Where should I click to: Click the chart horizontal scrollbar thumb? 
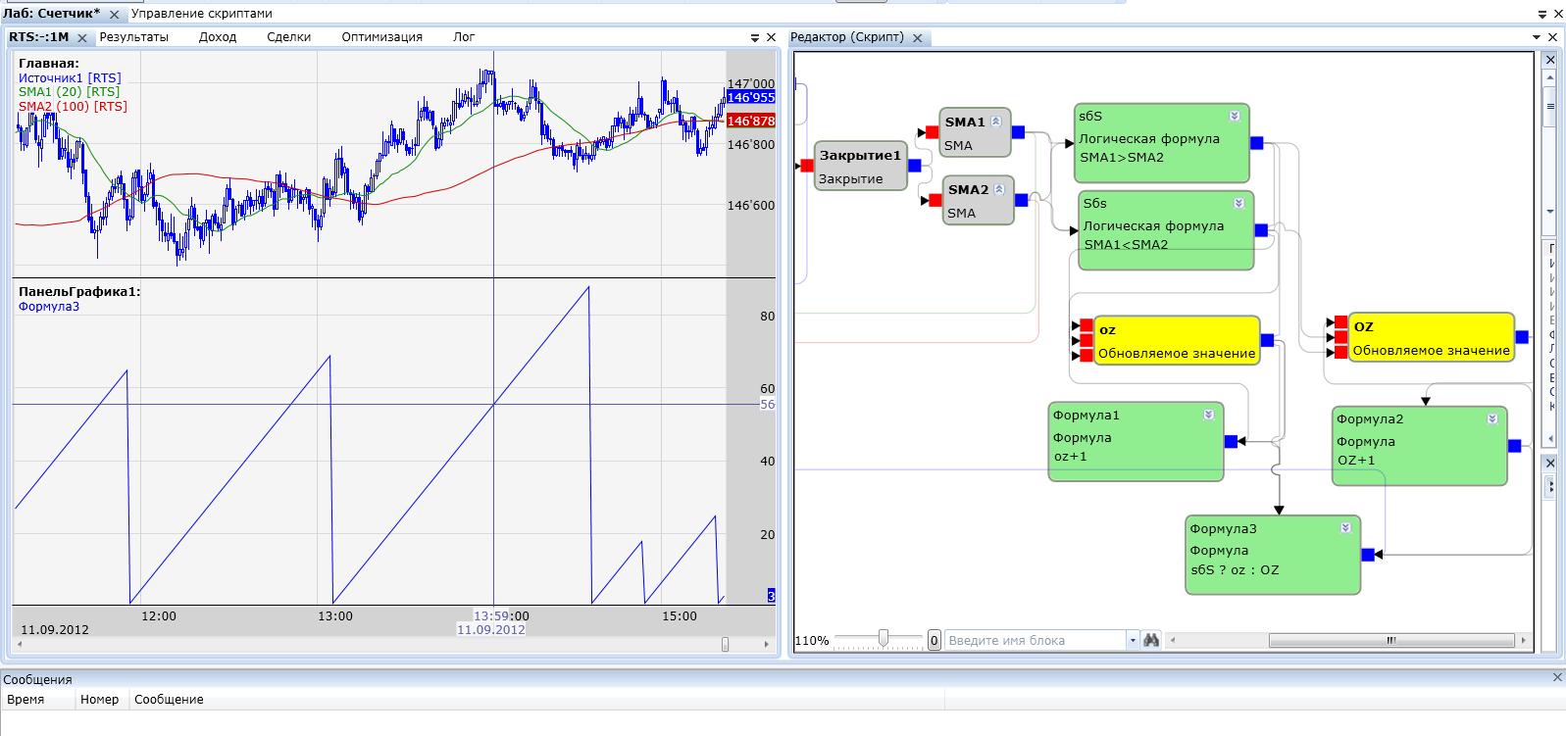[725, 644]
